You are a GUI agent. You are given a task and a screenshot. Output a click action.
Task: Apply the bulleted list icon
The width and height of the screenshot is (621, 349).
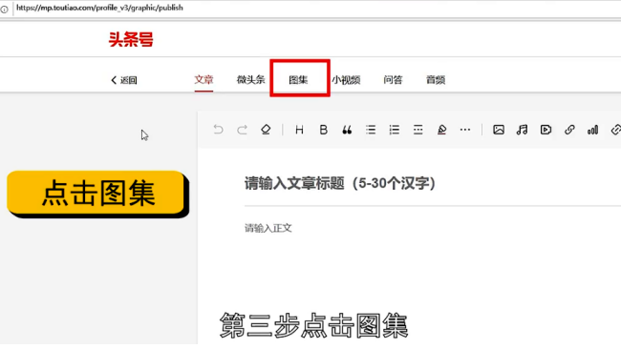click(371, 130)
